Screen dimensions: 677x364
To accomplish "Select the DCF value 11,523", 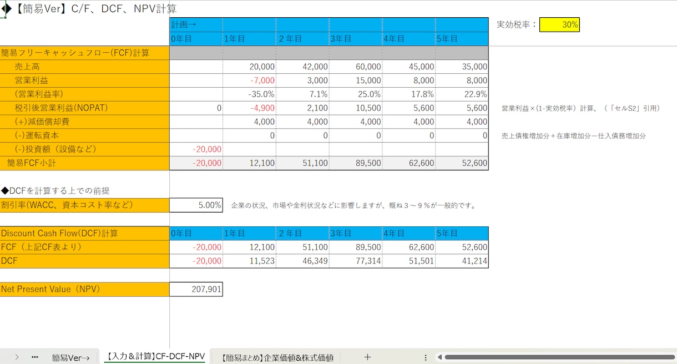I will pyautogui.click(x=249, y=261).
